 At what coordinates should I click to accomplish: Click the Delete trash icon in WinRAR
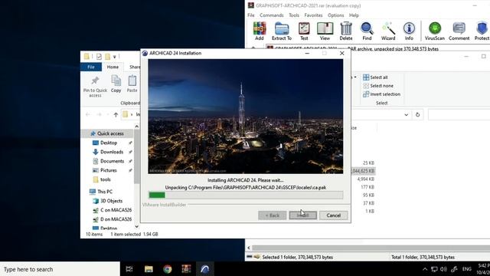(346, 31)
